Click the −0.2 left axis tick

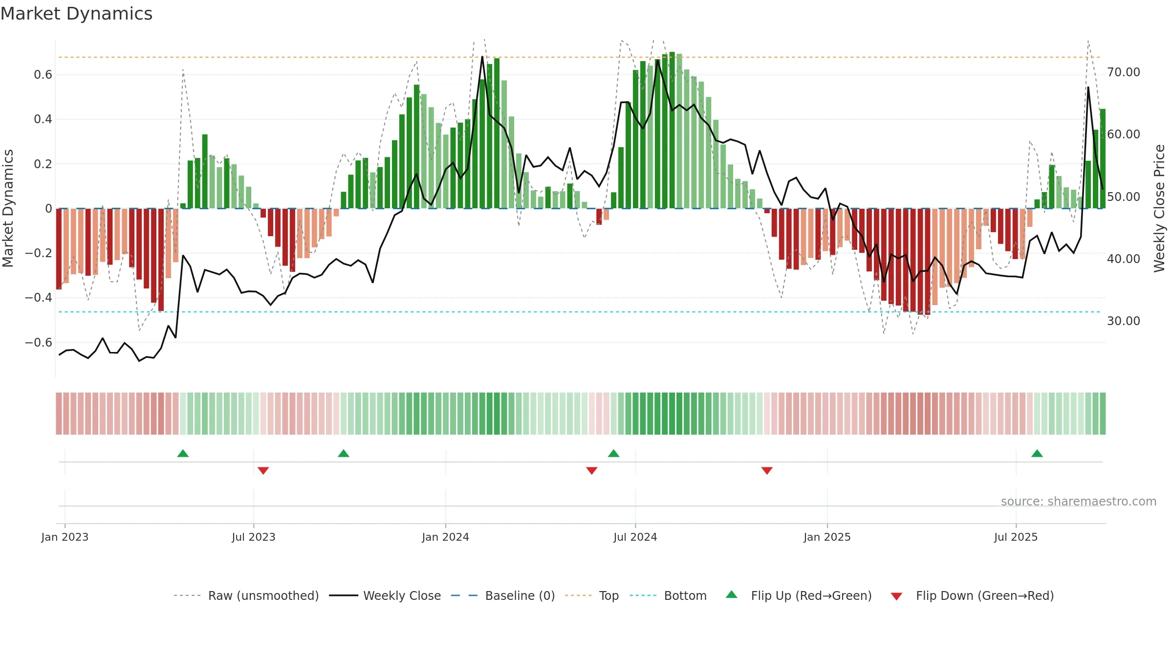click(x=39, y=253)
